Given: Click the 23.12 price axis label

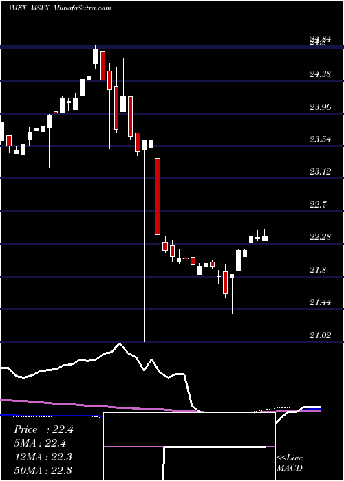Looking at the screenshot, I should pos(320,172).
